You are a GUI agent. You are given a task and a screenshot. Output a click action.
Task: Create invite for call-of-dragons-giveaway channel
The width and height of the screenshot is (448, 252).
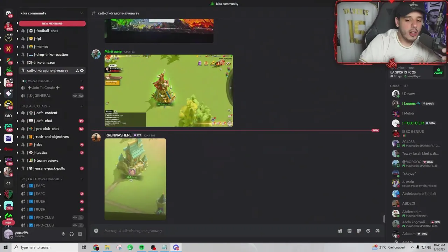point(77,70)
